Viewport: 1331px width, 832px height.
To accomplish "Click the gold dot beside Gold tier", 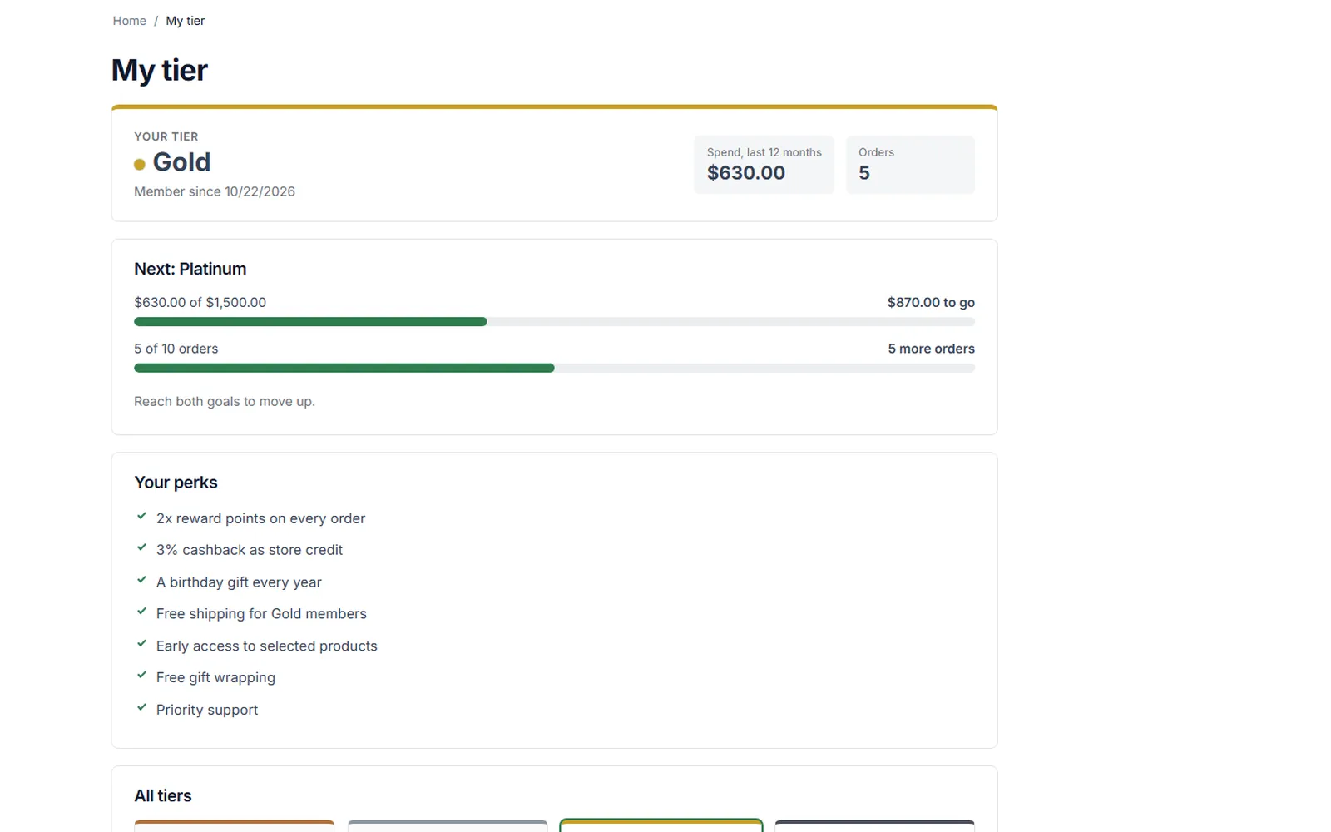I will tap(140, 164).
